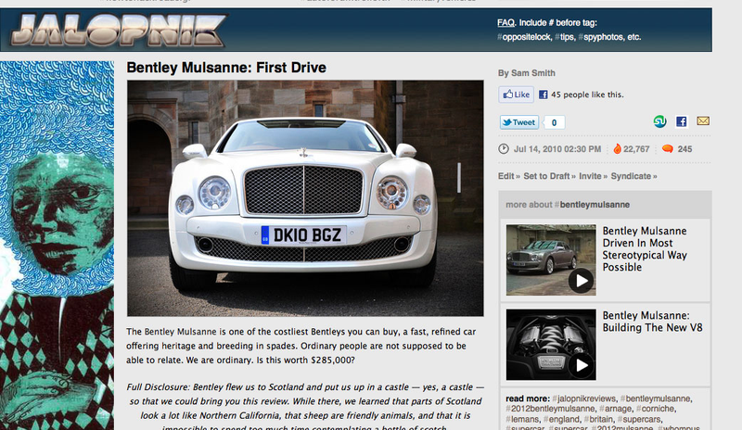Click the view count 22,767
The image size is (742, 430).
[636, 149]
